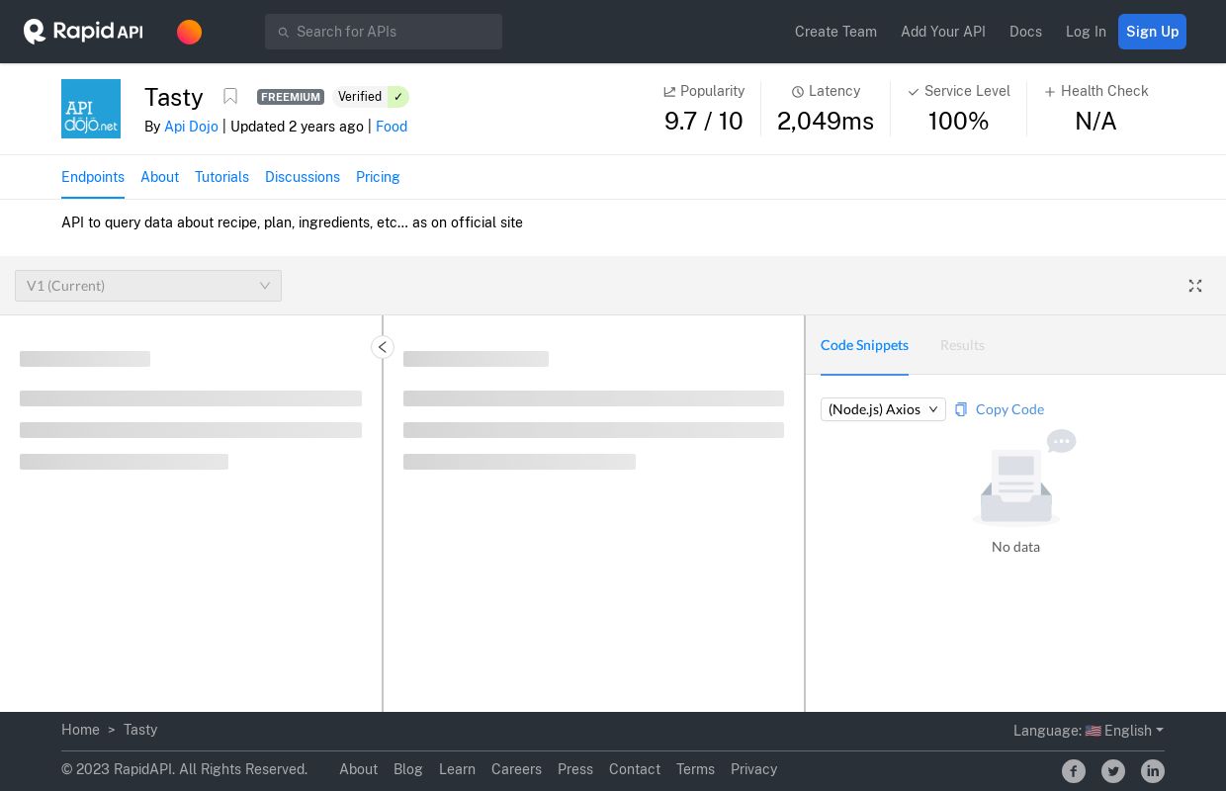Click the API Dojo logo thumbnail
Screen dimensions: 1226x791
click(91, 109)
